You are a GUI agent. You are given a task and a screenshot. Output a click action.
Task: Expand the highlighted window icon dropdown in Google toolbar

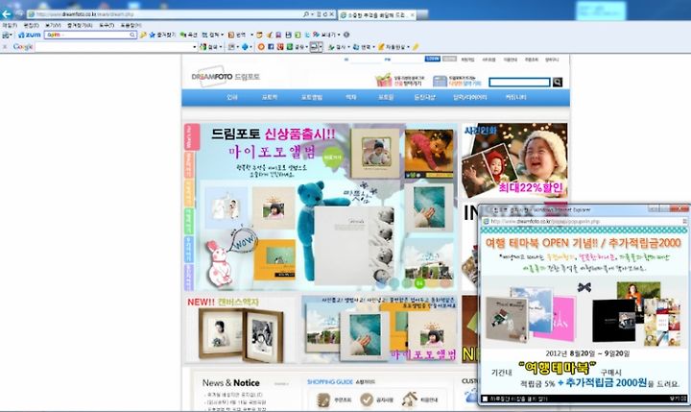(x=321, y=47)
